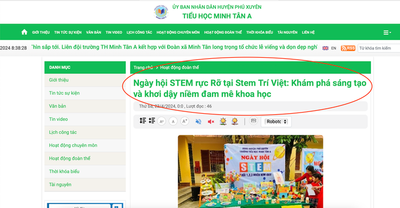400x208 pixels.
Task: Switch language using the UK flag
Action: click(325, 48)
